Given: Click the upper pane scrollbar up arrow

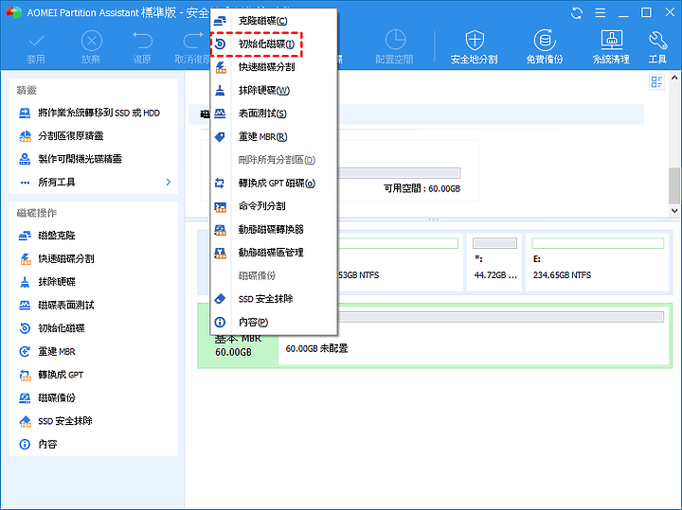Looking at the screenshot, I should (674, 79).
